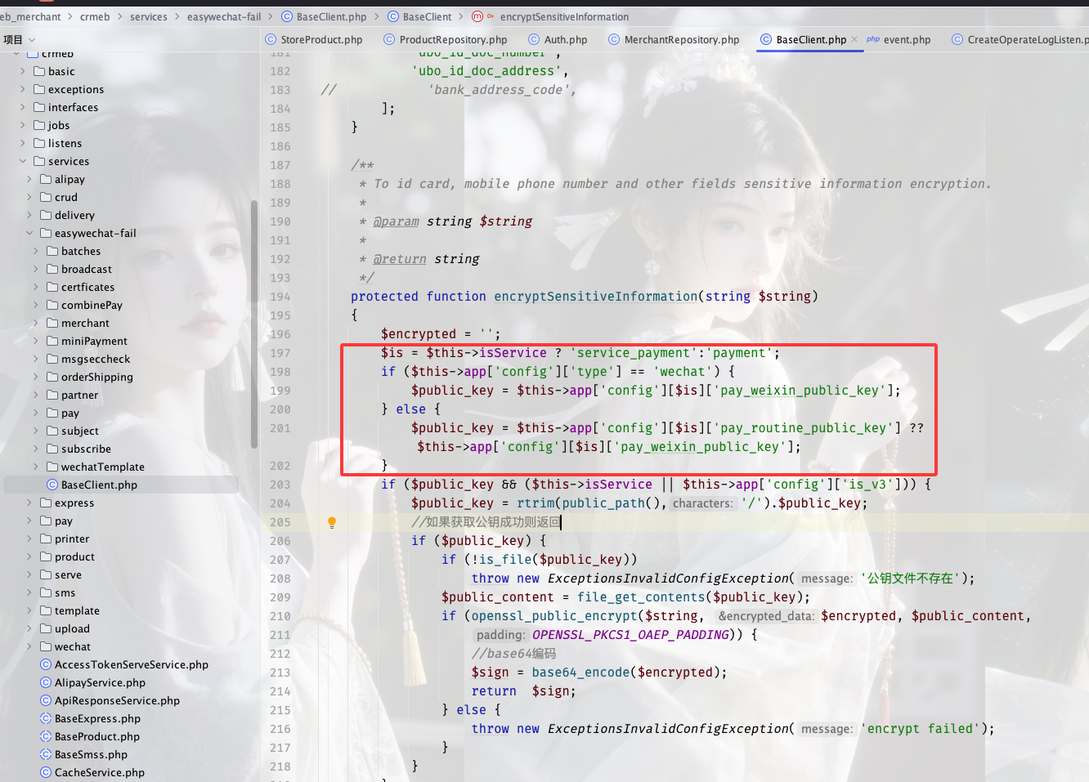The width and height of the screenshot is (1089, 782).
Task: Switch to the event.php tab
Action: tap(899, 39)
